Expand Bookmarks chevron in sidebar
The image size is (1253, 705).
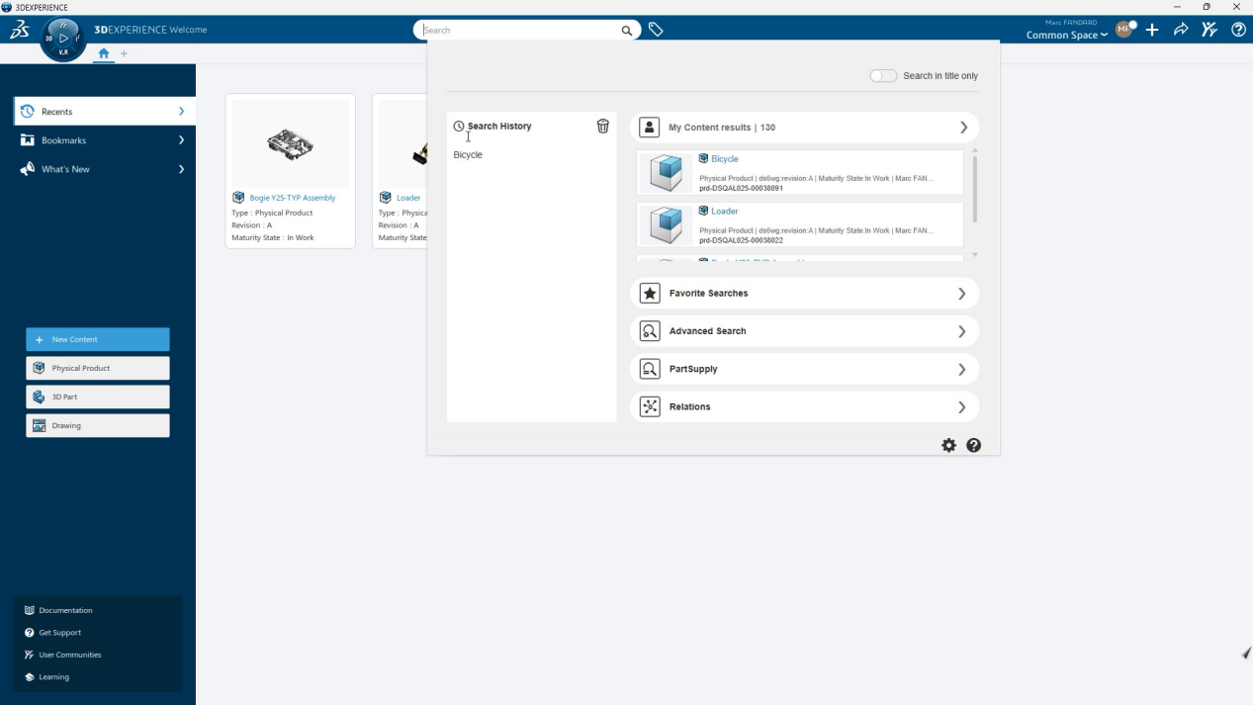click(181, 140)
